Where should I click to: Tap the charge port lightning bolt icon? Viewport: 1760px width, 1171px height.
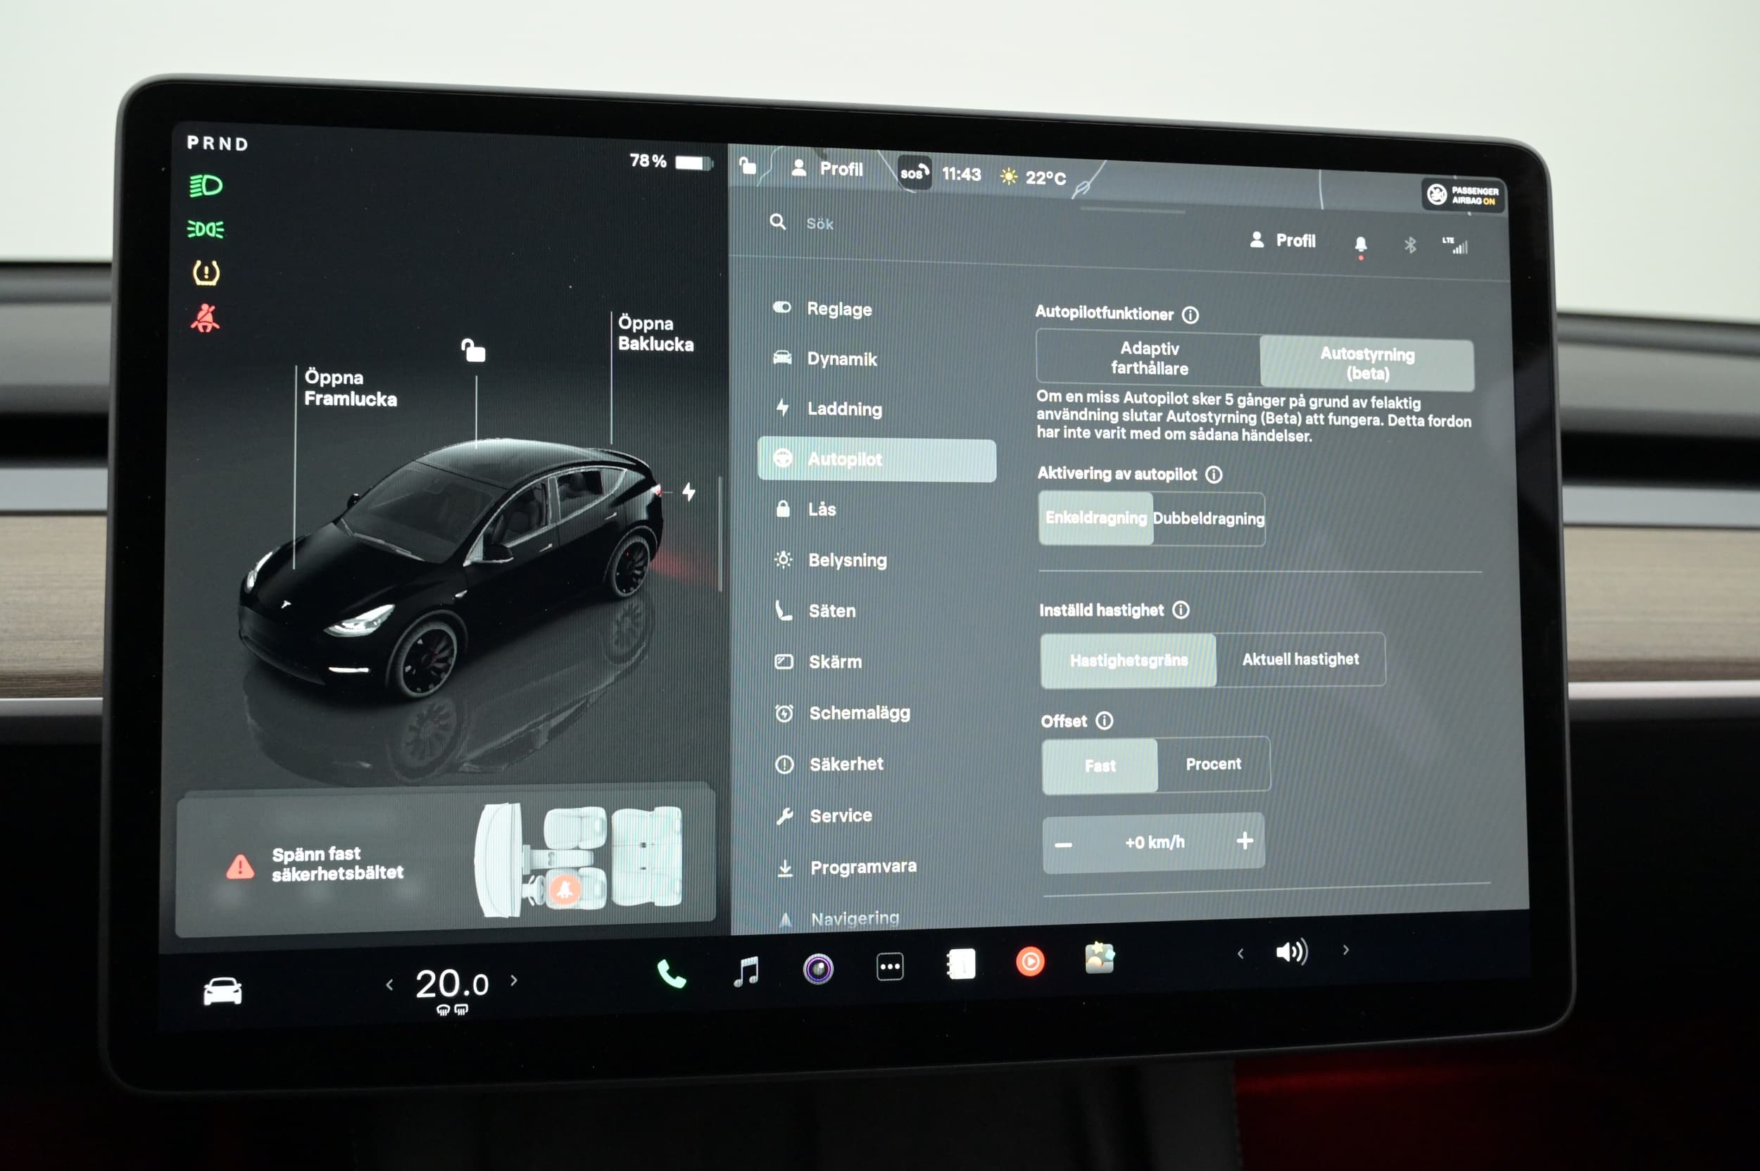tap(689, 491)
